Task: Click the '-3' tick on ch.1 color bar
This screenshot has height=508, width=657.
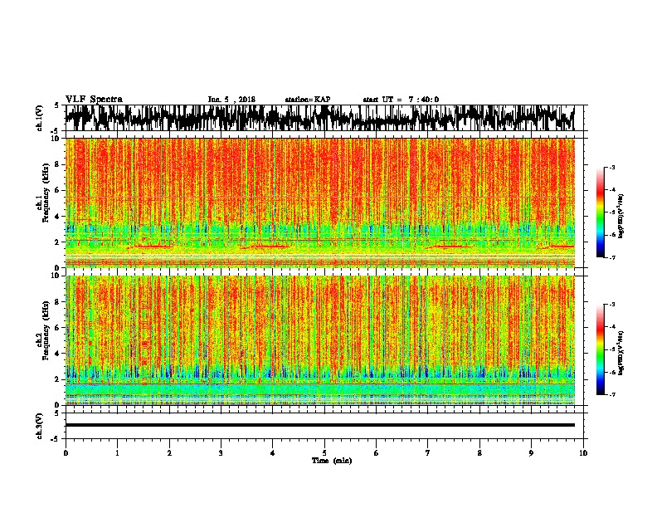Action: tap(612, 168)
